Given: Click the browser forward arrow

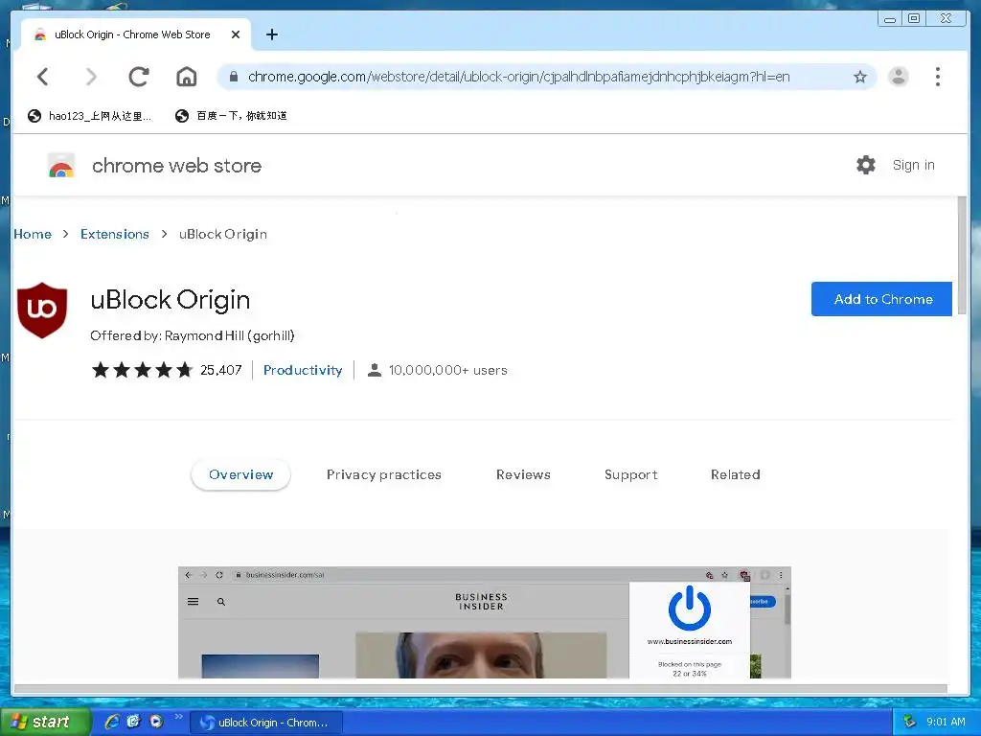Looking at the screenshot, I should [x=91, y=77].
